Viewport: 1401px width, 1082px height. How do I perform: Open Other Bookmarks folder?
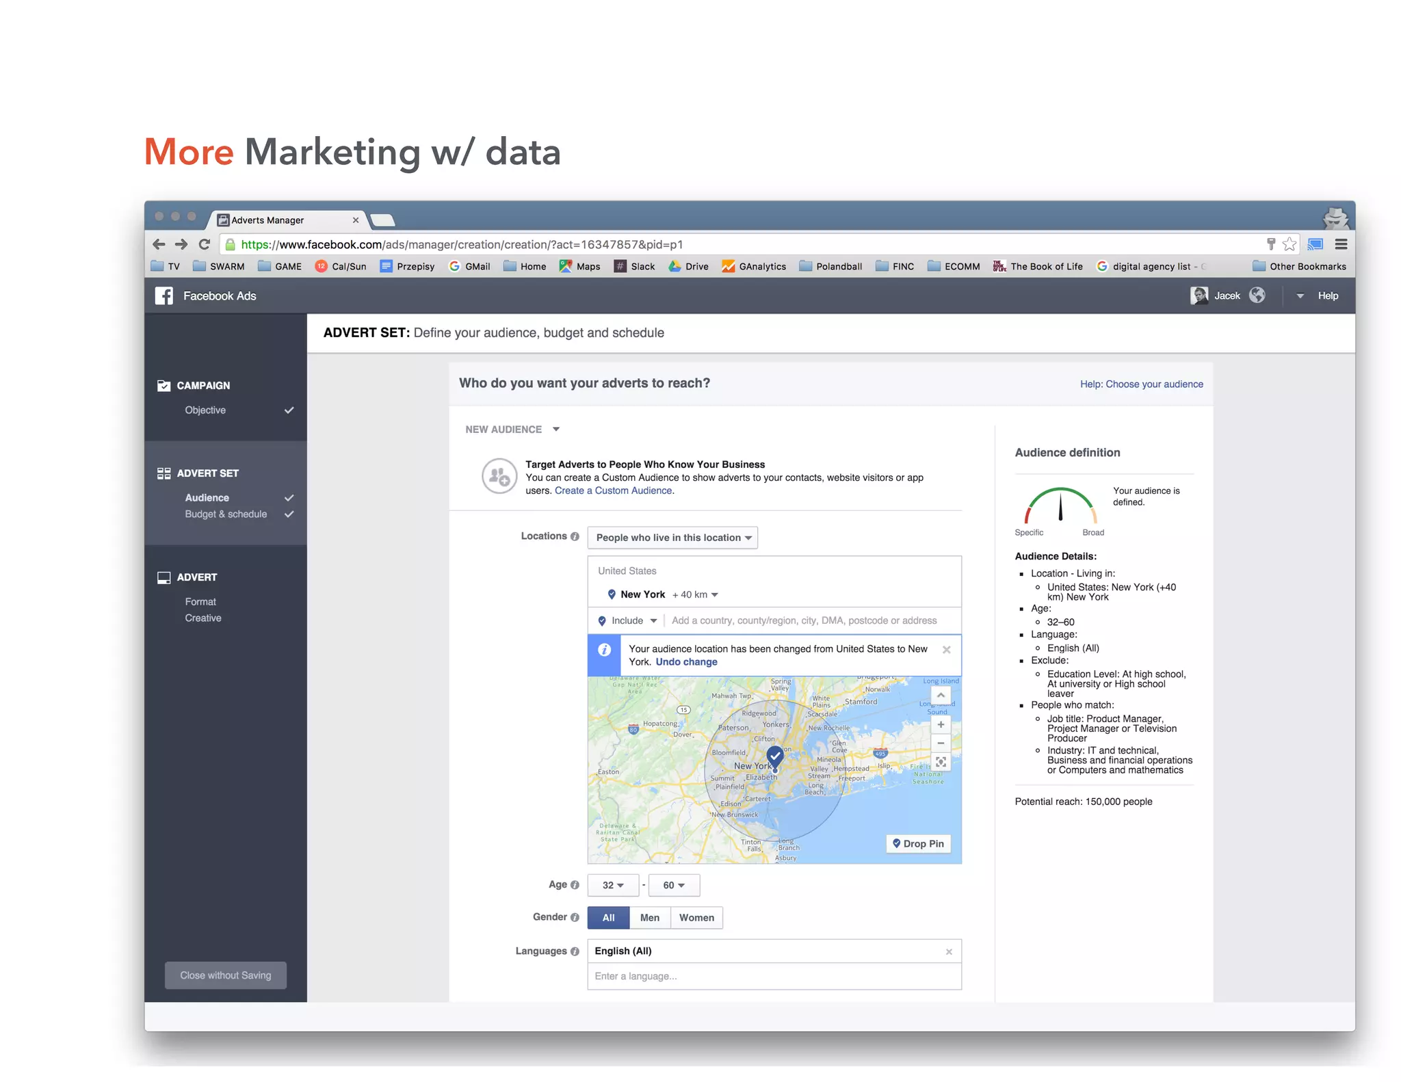point(1299,266)
